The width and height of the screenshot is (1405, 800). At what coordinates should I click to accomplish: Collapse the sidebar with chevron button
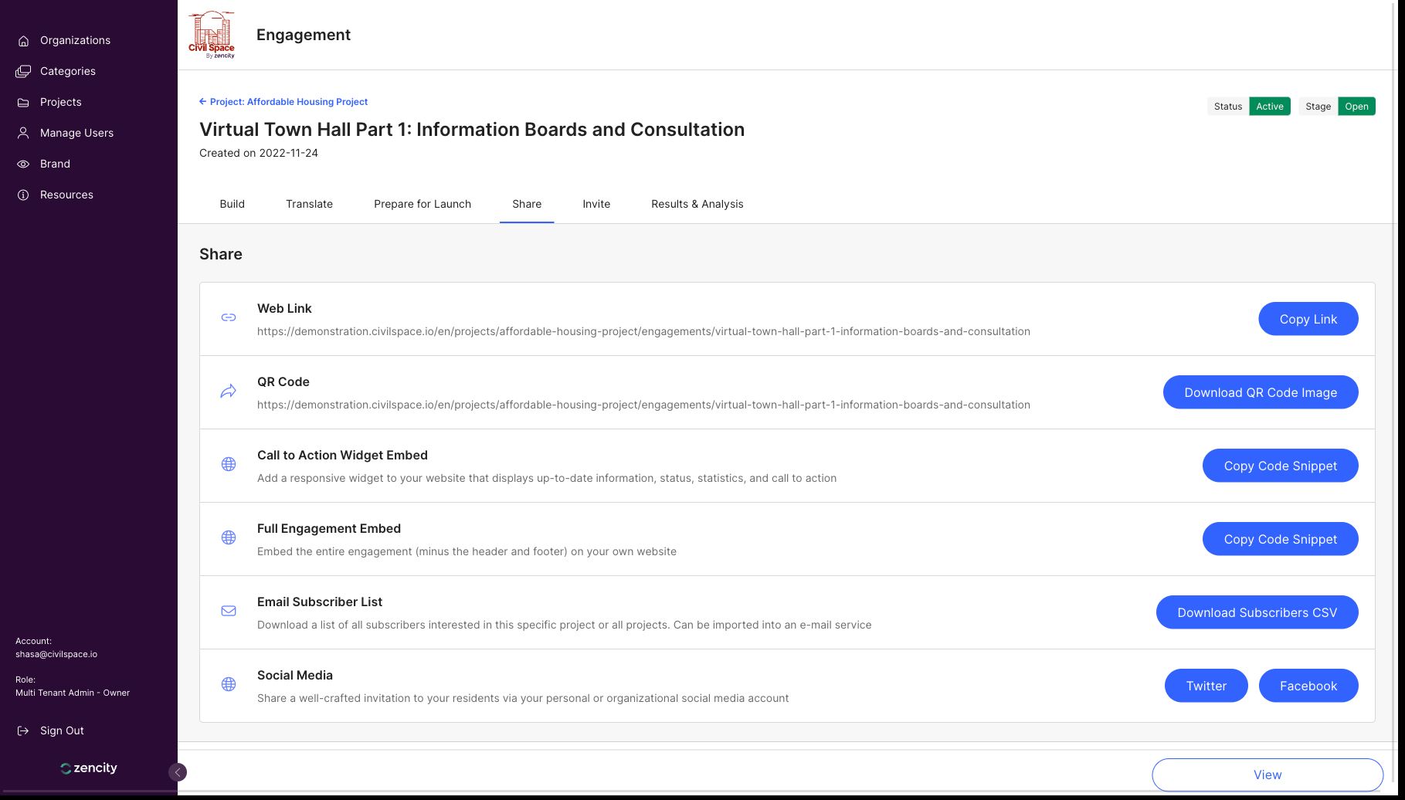pyautogui.click(x=177, y=772)
